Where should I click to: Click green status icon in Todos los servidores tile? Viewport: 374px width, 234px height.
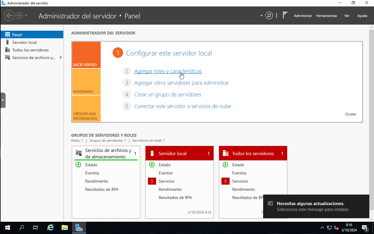pyautogui.click(x=225, y=165)
